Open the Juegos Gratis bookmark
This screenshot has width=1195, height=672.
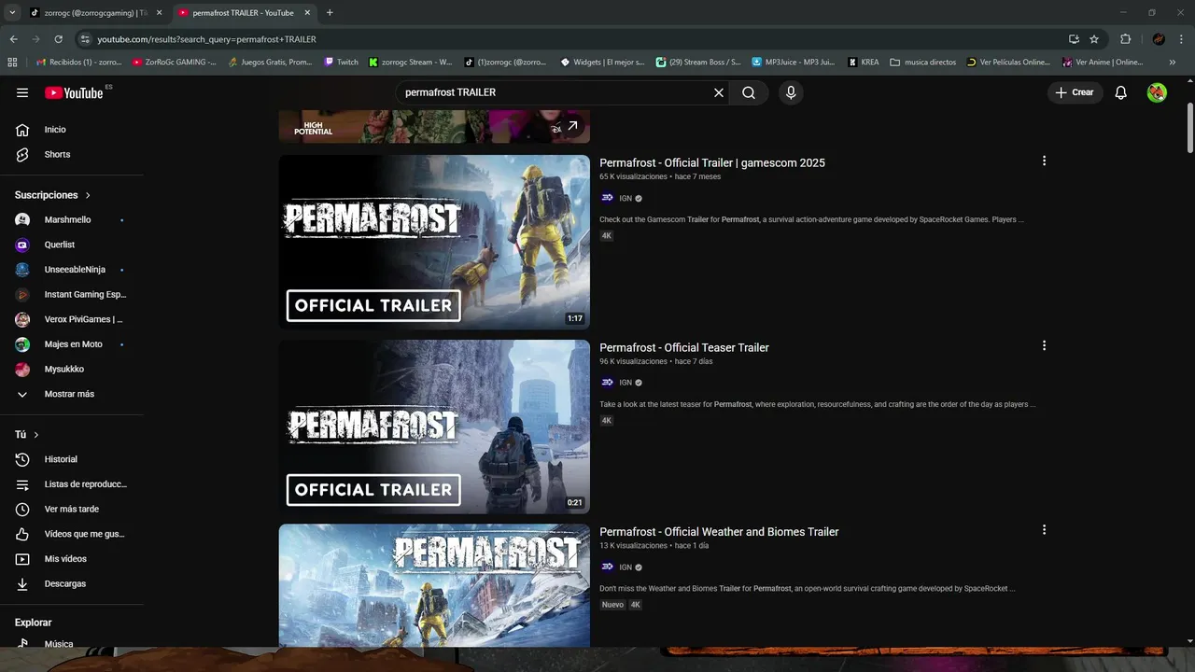click(x=270, y=63)
